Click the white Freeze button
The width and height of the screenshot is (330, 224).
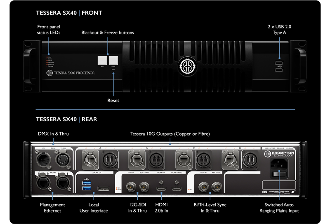pos(113,60)
